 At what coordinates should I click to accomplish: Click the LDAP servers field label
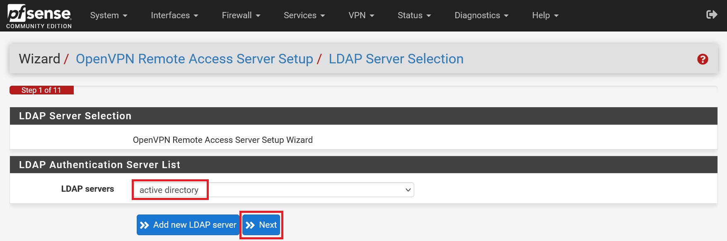coord(87,189)
